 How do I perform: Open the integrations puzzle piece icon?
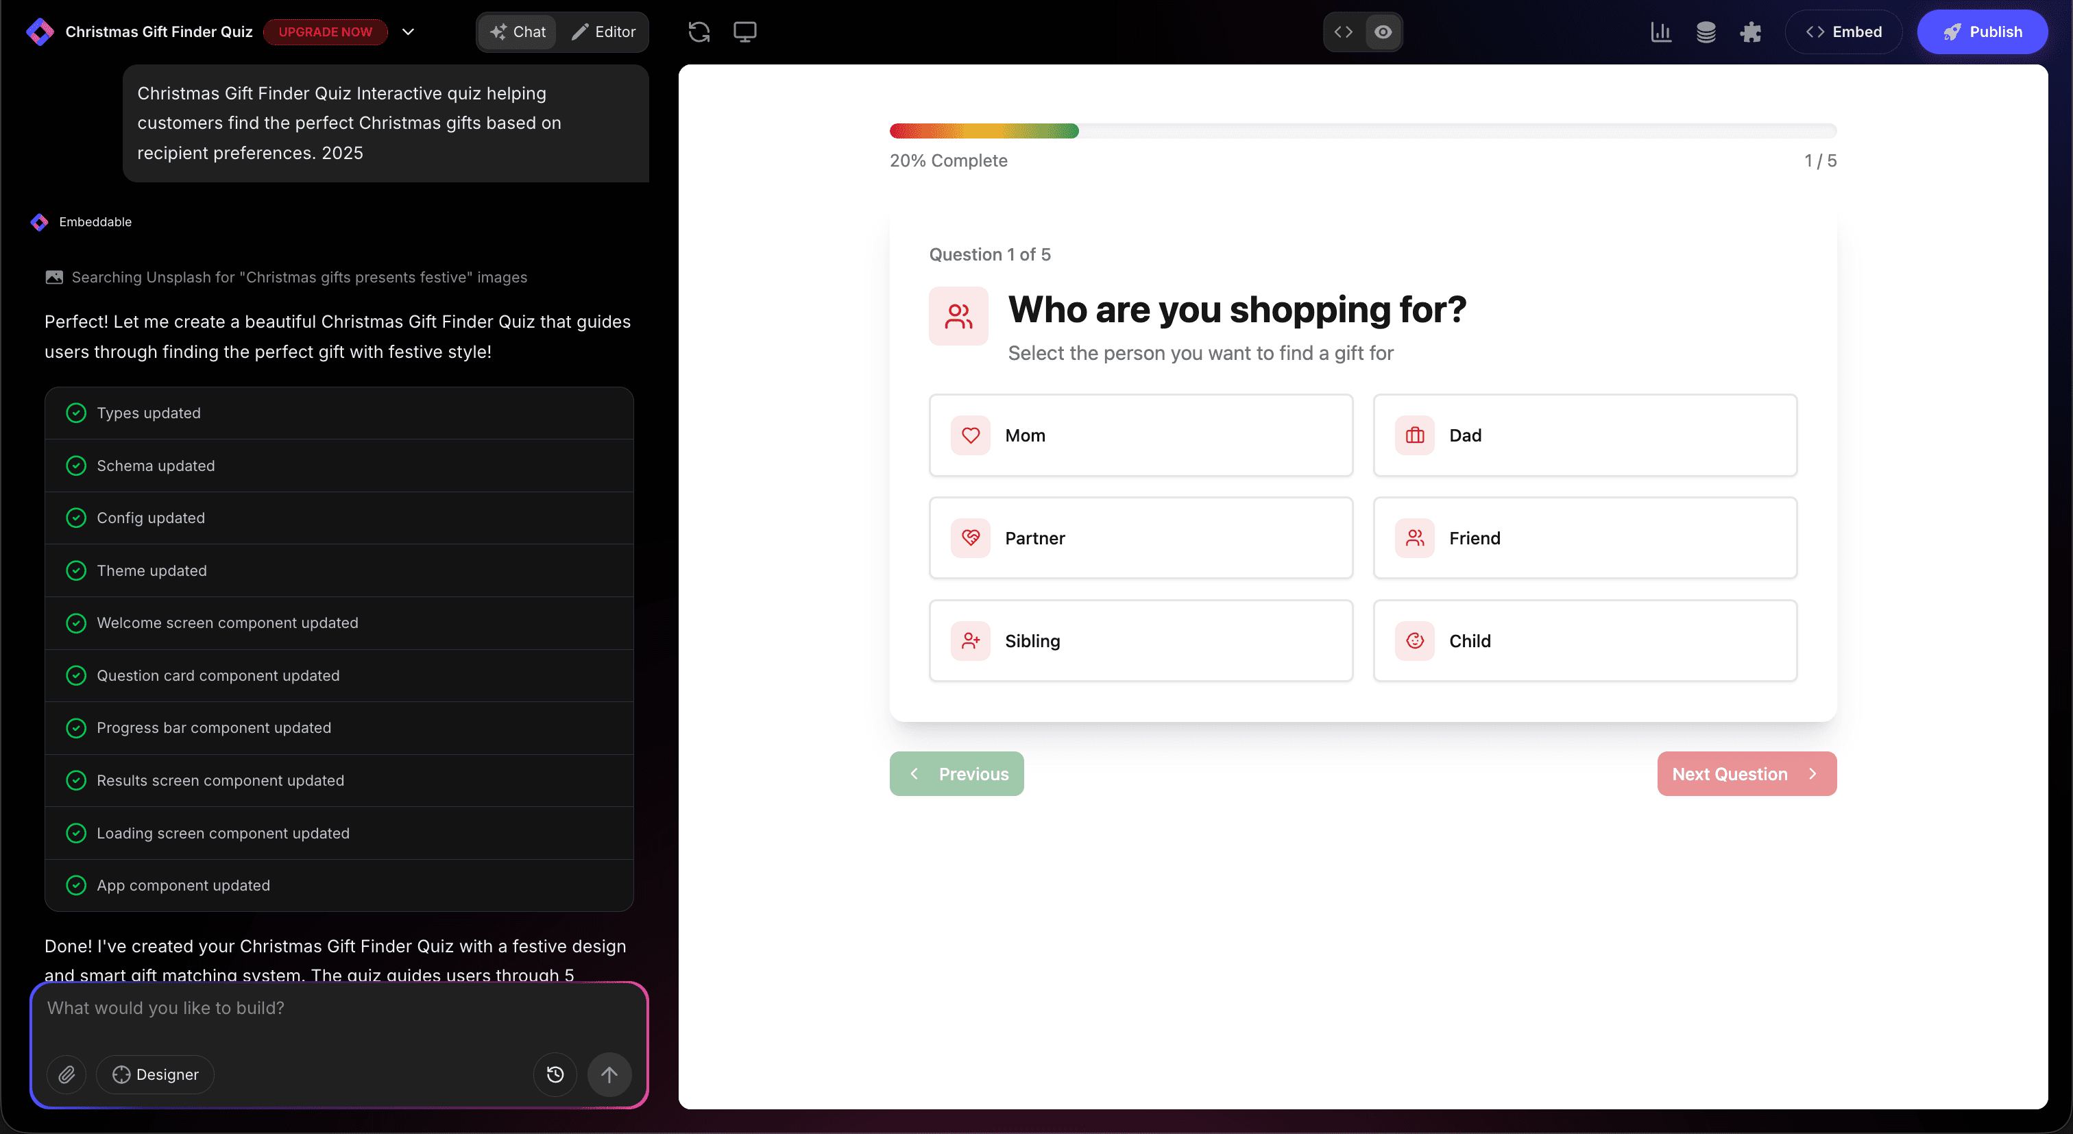pyautogui.click(x=1751, y=32)
